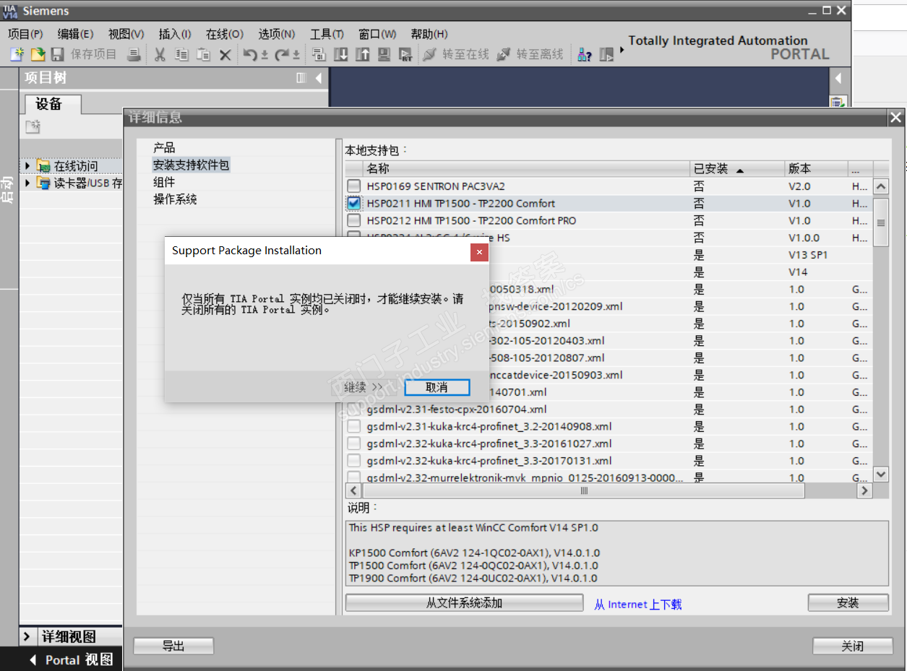Viewport: 907px width, 671px height.
Task: Open 视图(V) menu
Action: pos(126,34)
